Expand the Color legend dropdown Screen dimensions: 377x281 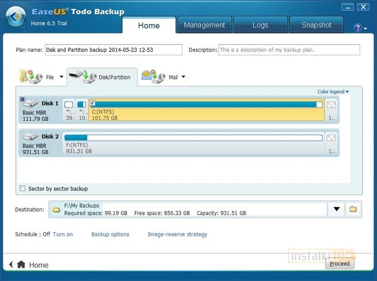click(x=333, y=92)
